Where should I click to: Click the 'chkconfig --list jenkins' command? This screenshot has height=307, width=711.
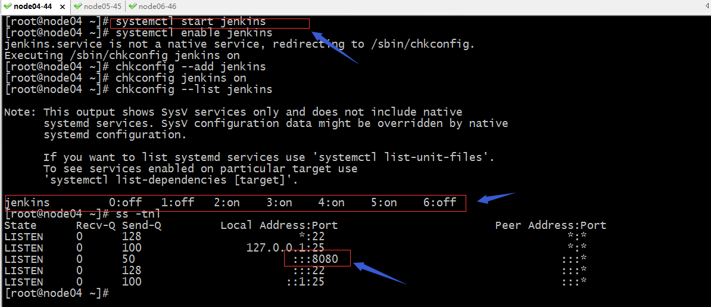pyautogui.click(x=194, y=89)
